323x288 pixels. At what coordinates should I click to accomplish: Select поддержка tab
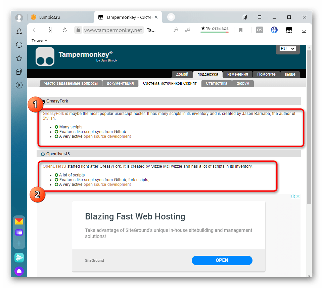point(207,74)
